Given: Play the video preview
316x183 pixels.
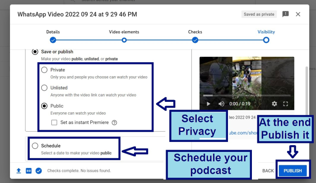Looking at the screenshot, I should (209, 104).
